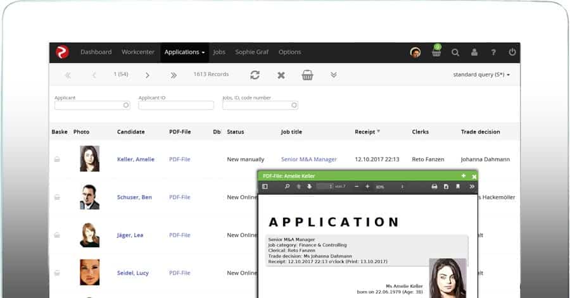570x298 pixels.
Task: Toggle the PDF viewer sidebar
Action: pyautogui.click(x=265, y=187)
